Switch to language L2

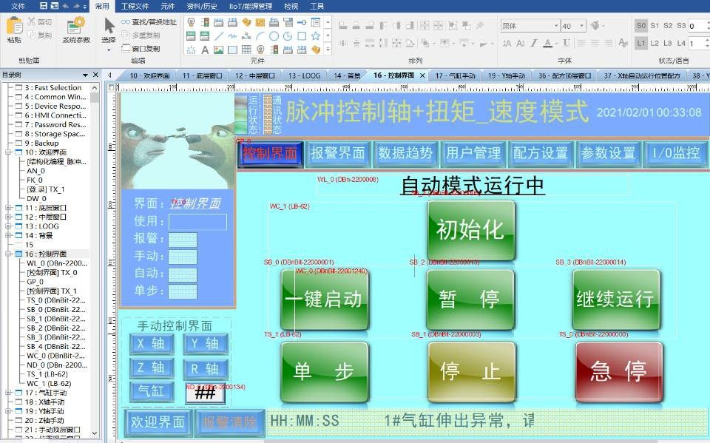point(655,44)
